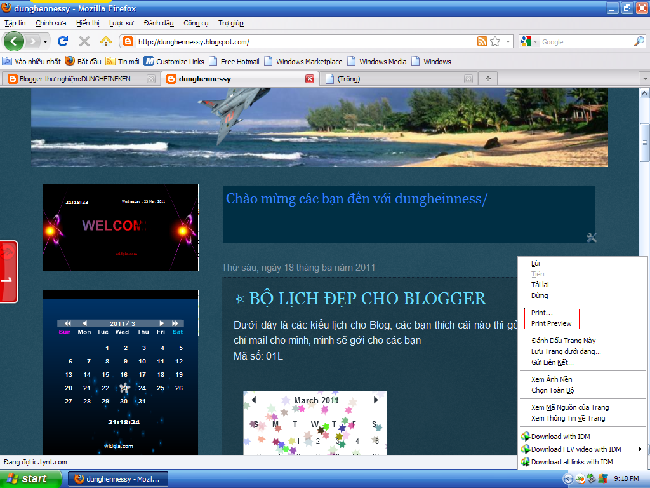Open the Hiển thị menu

pyautogui.click(x=88, y=23)
